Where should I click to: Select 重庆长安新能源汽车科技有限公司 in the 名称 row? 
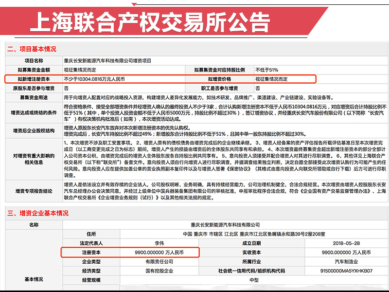pos(225,225)
